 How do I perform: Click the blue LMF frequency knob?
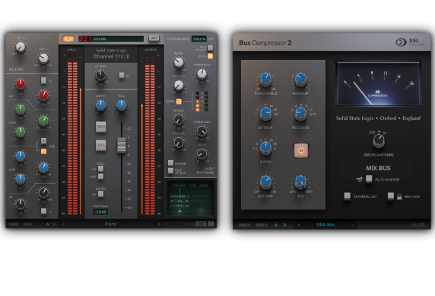[x=43, y=168]
